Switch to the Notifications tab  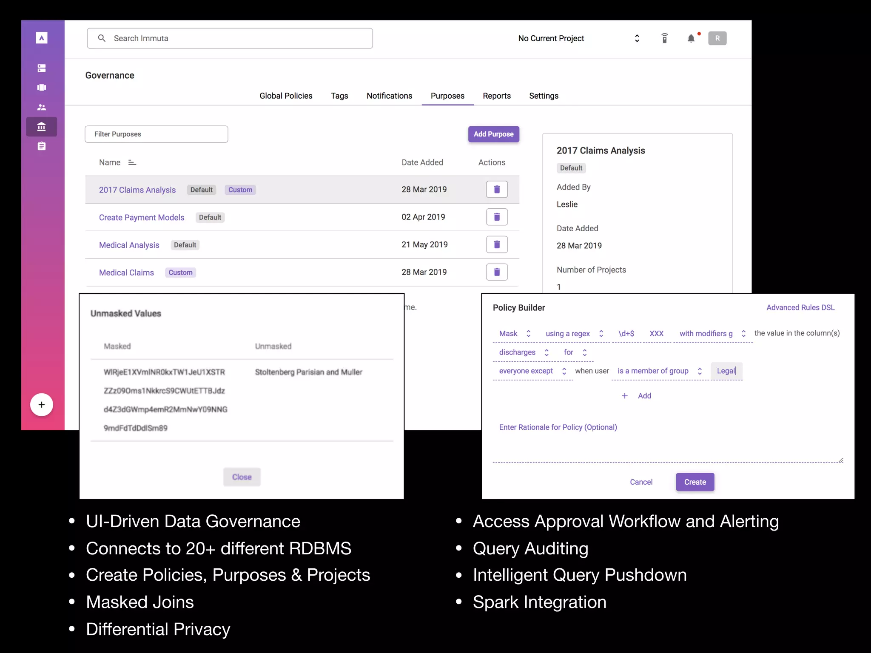pyautogui.click(x=389, y=96)
